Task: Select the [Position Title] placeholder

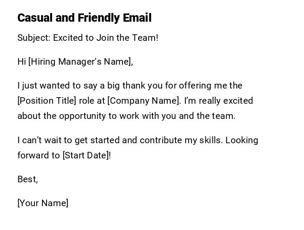Action: (x=47, y=101)
